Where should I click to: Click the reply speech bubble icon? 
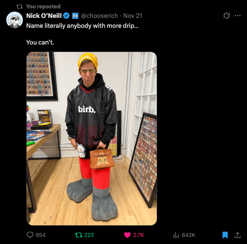[30, 235]
